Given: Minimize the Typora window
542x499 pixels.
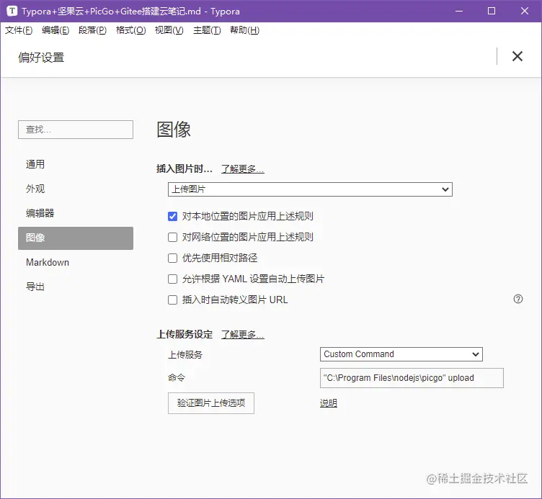Looking at the screenshot, I should point(459,11).
